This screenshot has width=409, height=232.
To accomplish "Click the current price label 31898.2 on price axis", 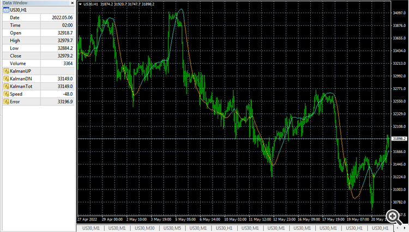I will click(399, 139).
